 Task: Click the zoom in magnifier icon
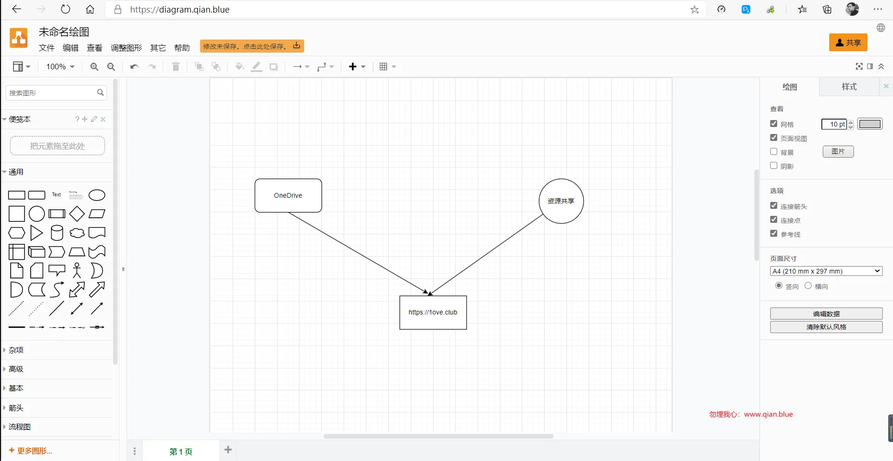(94, 67)
